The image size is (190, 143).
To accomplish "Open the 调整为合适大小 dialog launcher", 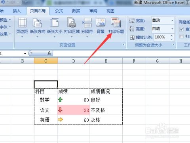I will (x=173, y=44).
